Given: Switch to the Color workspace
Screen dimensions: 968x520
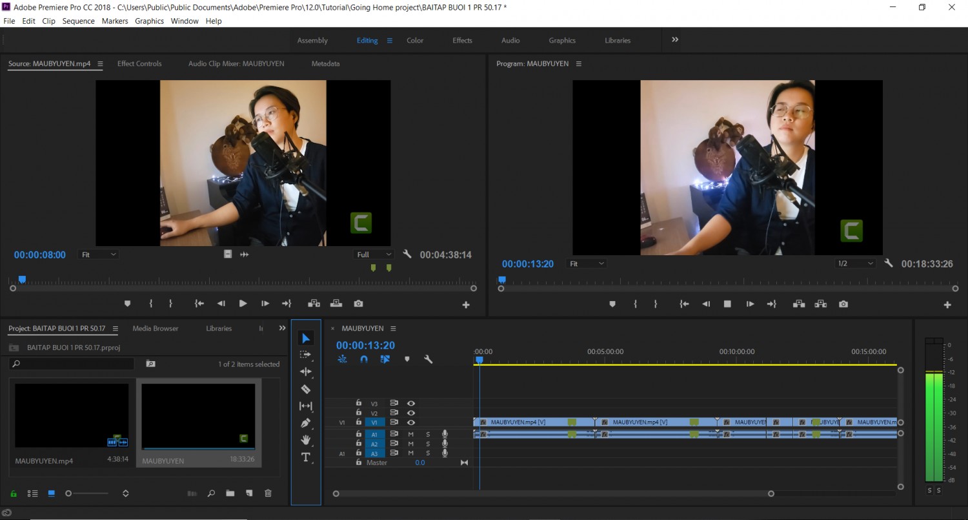Looking at the screenshot, I should click(415, 40).
